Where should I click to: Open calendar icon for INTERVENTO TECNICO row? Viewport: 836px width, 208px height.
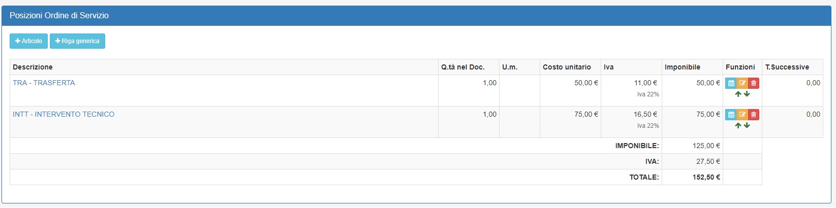tap(731, 115)
